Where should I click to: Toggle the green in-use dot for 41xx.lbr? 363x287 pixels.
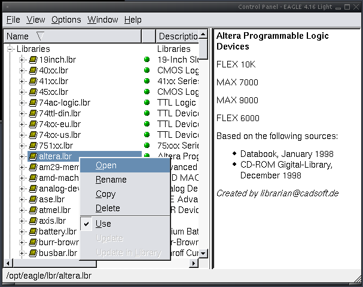147,81
